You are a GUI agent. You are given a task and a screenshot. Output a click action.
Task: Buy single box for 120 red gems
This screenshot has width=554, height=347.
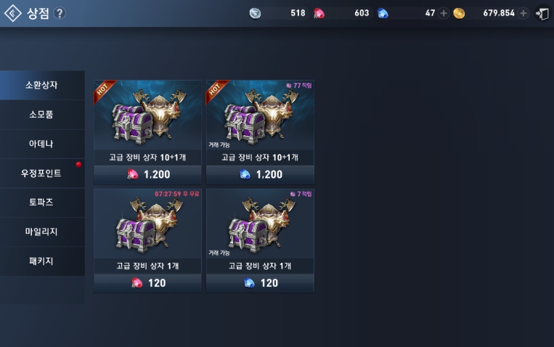[x=147, y=283]
